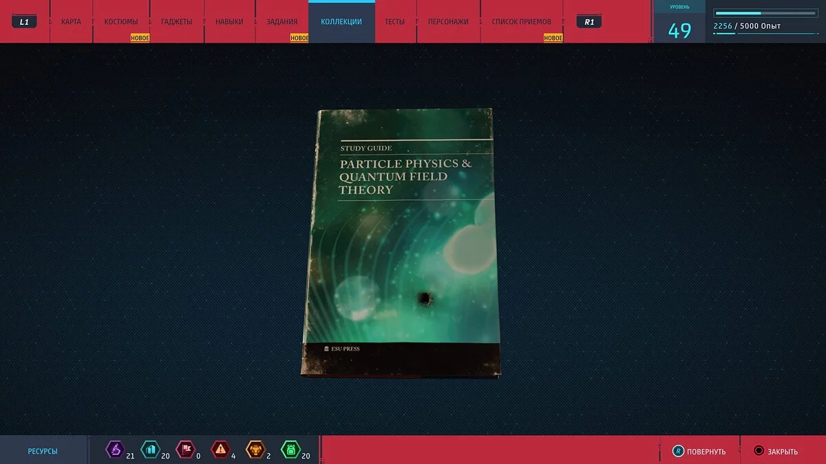Click the purple microscope research token icon
The width and height of the screenshot is (826, 464).
[114, 450]
